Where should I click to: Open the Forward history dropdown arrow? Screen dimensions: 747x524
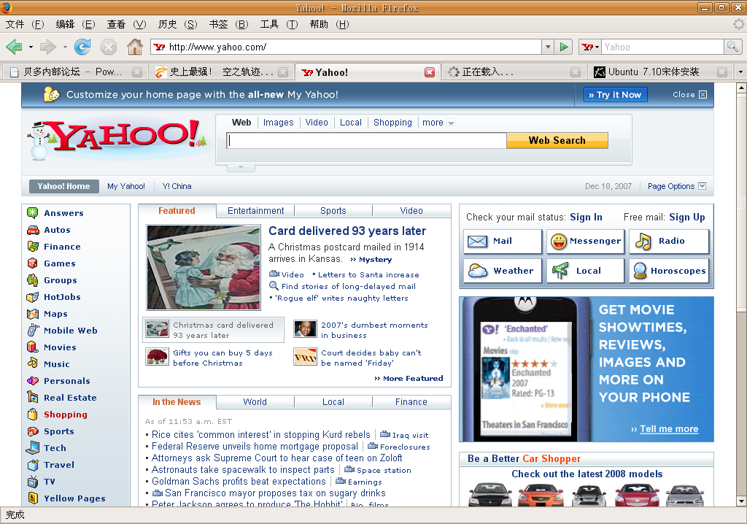coord(65,47)
